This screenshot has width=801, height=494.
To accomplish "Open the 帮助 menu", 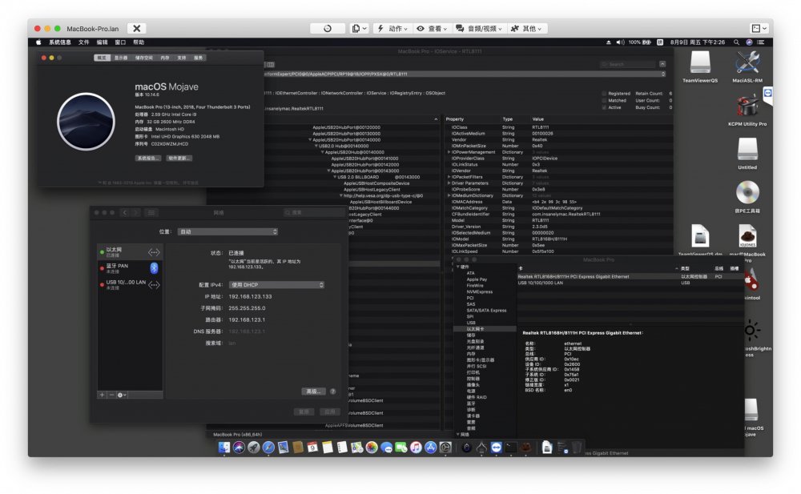I will pos(139,42).
